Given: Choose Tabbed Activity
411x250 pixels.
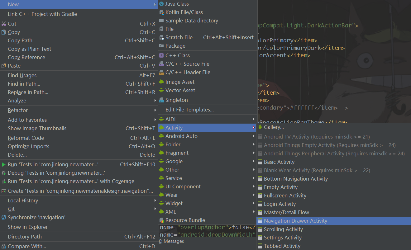Looking at the screenshot, I should point(333,246).
